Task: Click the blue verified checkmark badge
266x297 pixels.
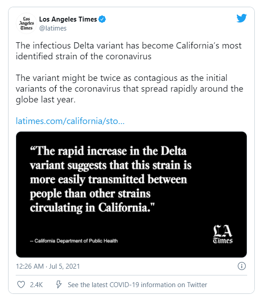Action: (x=102, y=19)
